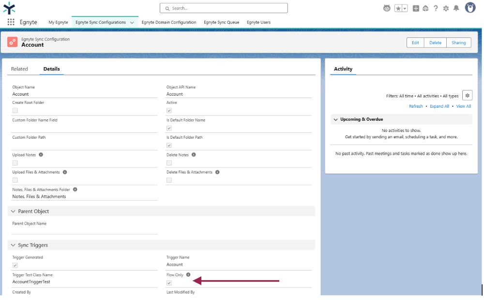Toggle the Active checkbox
This screenshot has height=300, width=484.
pos(169,111)
